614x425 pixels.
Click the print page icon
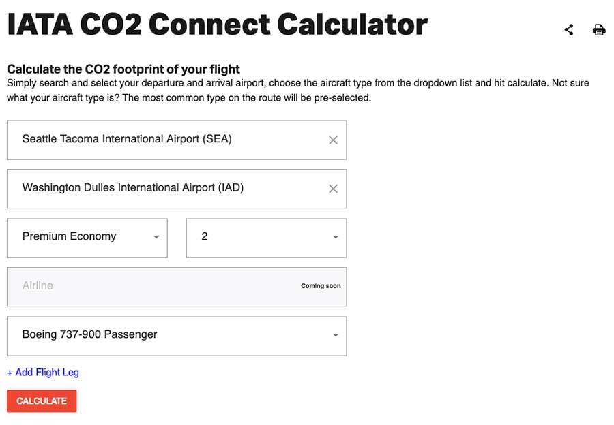599,30
